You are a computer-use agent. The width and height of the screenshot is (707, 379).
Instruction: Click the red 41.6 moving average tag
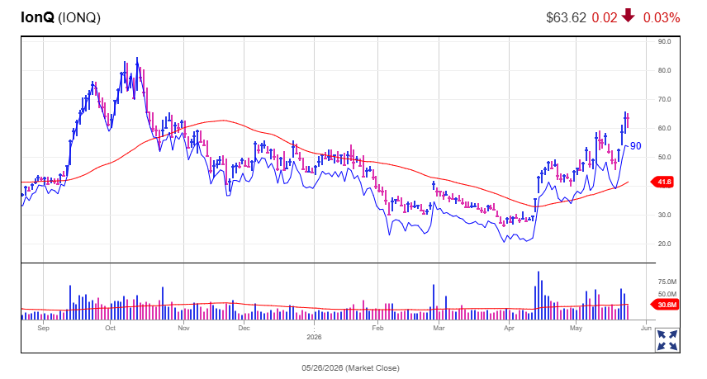(x=662, y=182)
